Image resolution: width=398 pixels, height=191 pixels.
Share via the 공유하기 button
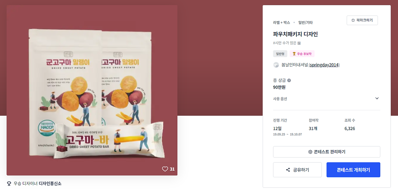(297, 170)
